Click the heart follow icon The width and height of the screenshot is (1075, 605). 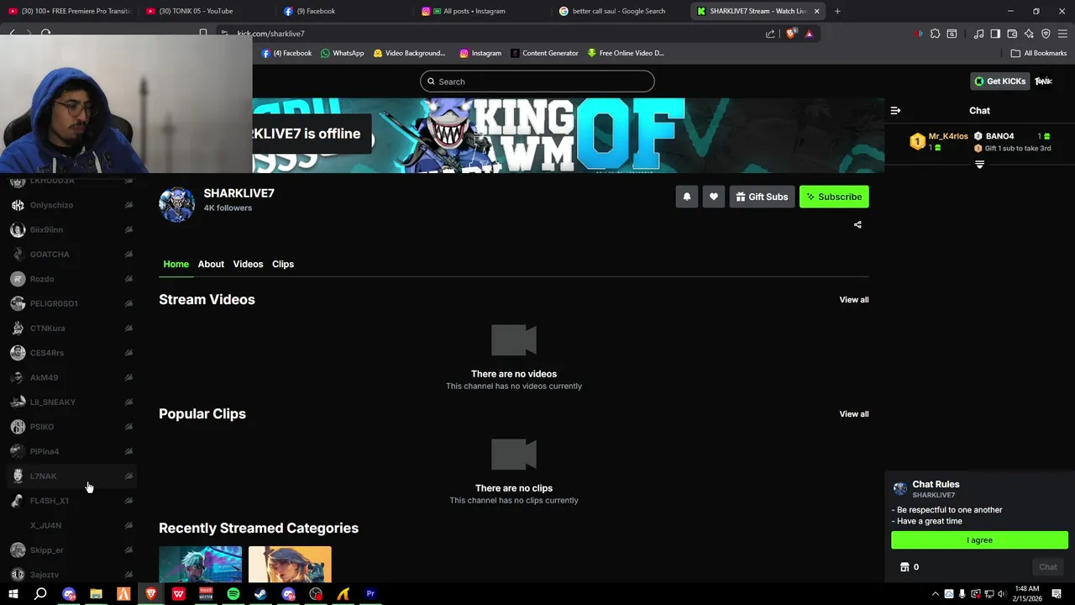coord(714,197)
